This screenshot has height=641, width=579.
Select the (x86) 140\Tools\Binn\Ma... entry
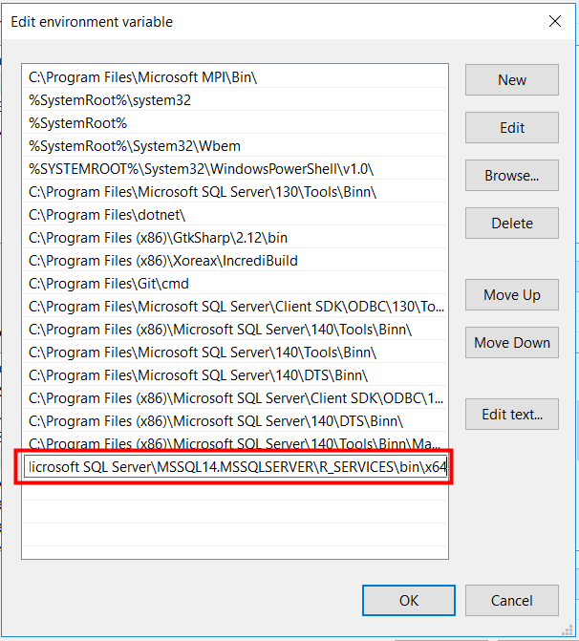tap(235, 442)
